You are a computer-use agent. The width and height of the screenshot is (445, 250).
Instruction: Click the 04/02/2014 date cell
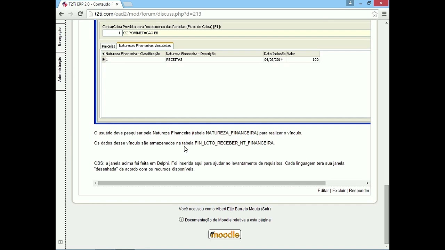pyautogui.click(x=275, y=60)
